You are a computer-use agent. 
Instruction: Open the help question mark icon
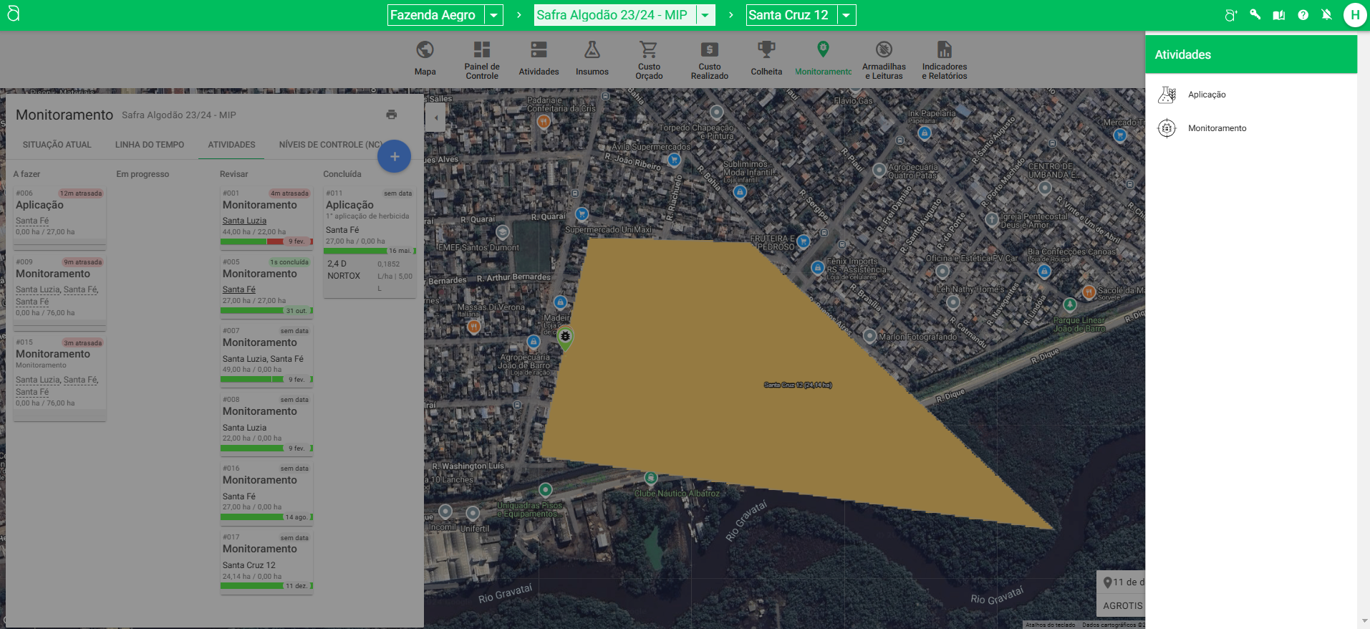(1303, 15)
